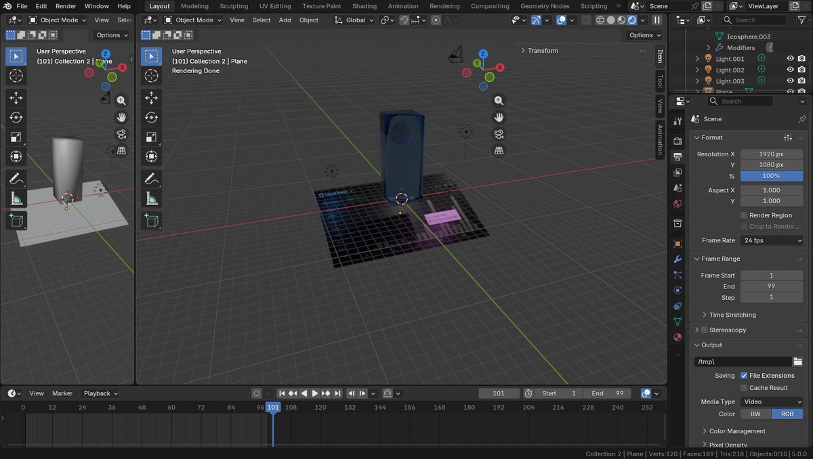Open the Modifiers properties tab icon
The image size is (813, 459).
(677, 259)
